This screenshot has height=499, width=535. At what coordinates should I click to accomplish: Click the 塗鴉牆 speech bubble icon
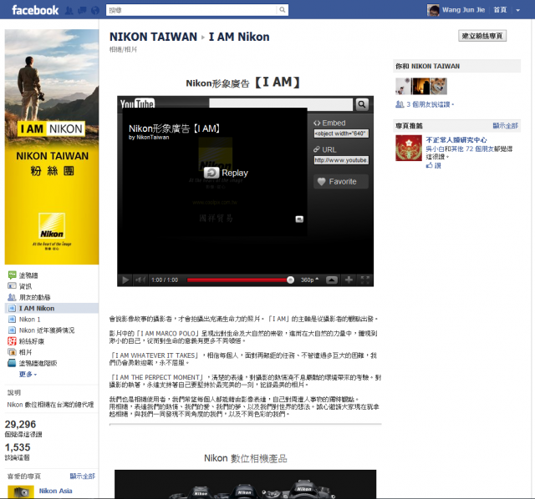[12, 275]
